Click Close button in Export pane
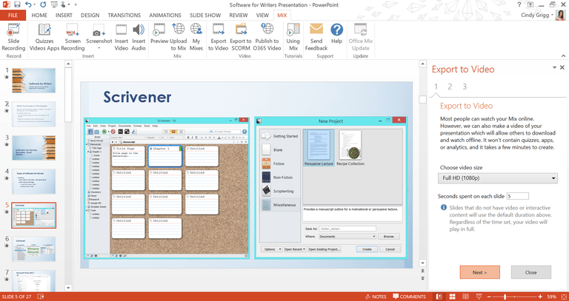 [531, 272]
